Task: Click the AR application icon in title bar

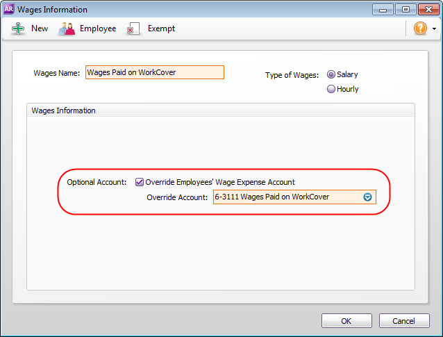Action: click(x=9, y=10)
